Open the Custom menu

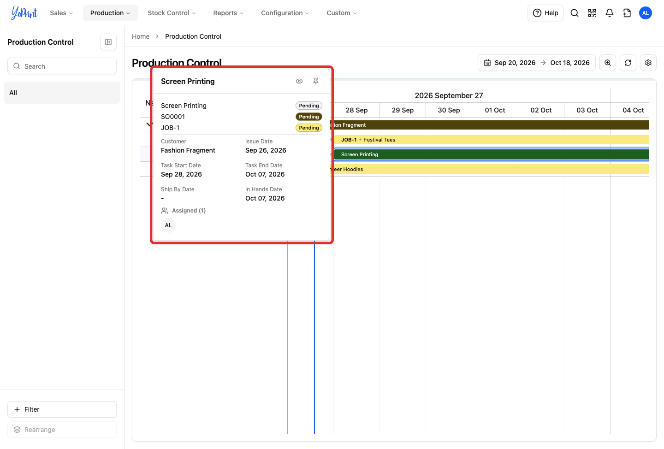[342, 13]
